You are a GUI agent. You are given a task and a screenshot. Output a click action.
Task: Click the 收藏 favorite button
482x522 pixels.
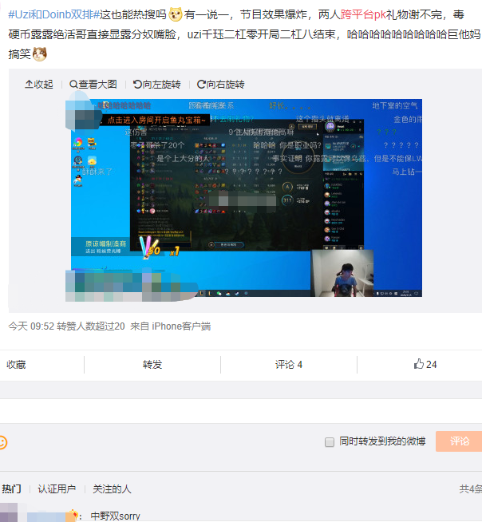16,365
